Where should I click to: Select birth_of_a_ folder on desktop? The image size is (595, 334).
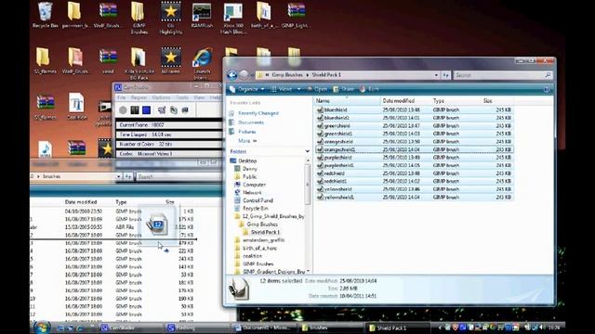click(264, 15)
